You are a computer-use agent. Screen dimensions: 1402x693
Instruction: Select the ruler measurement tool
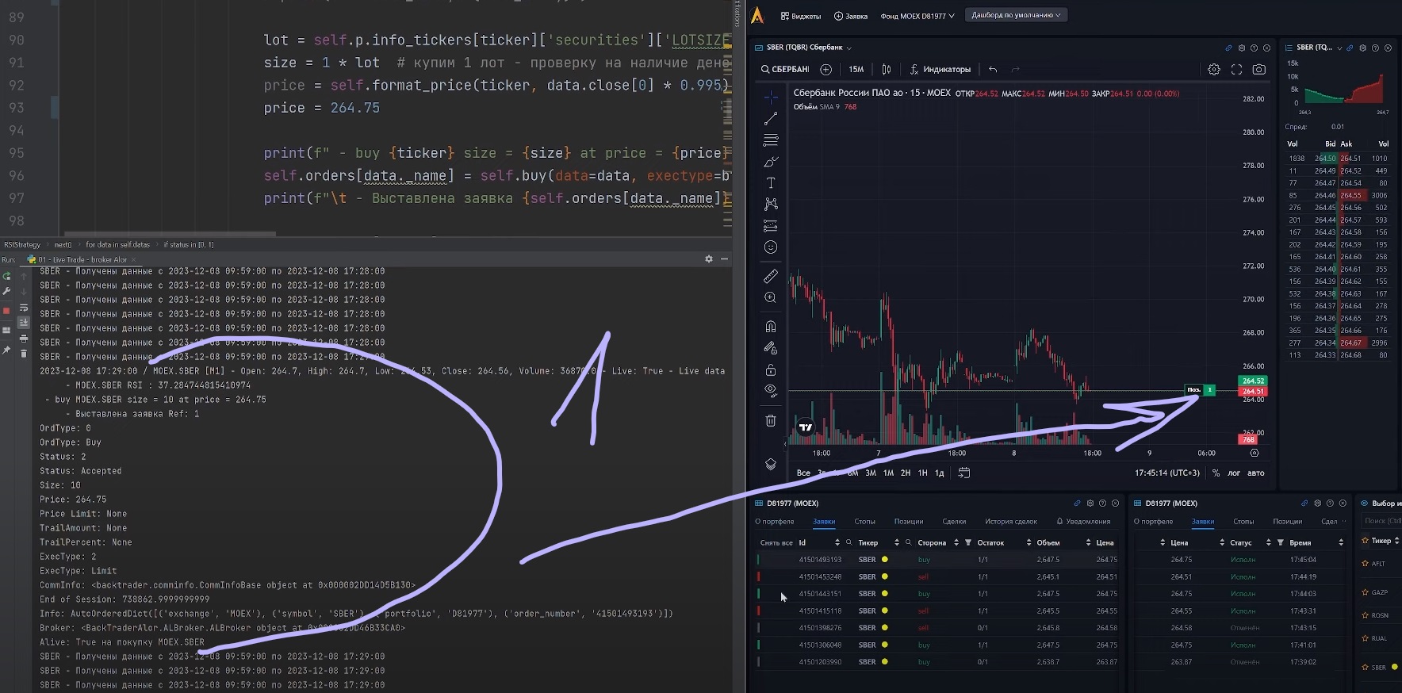770,276
